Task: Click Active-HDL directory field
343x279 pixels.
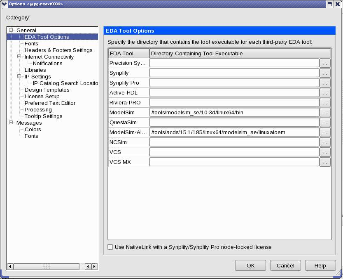Action: click(234, 93)
